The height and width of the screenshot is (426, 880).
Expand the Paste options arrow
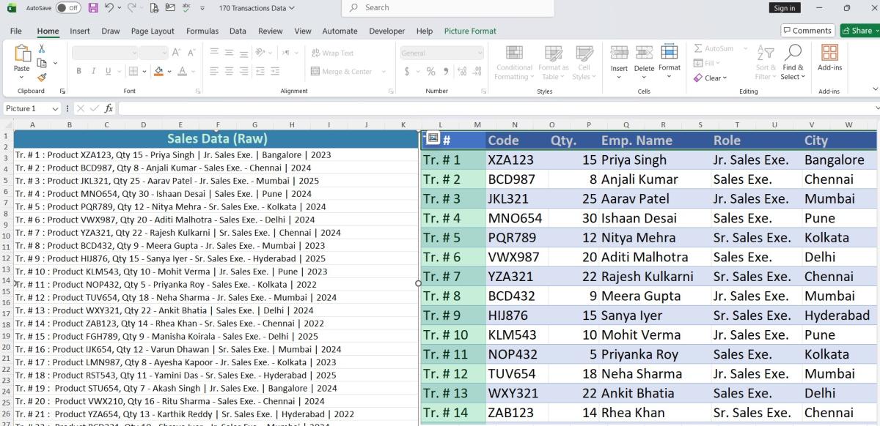(22, 78)
